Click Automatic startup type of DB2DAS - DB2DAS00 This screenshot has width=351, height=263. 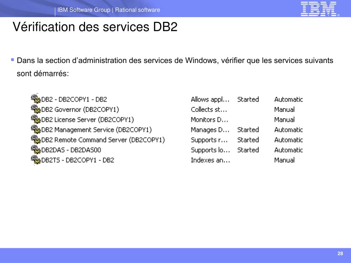click(289, 150)
